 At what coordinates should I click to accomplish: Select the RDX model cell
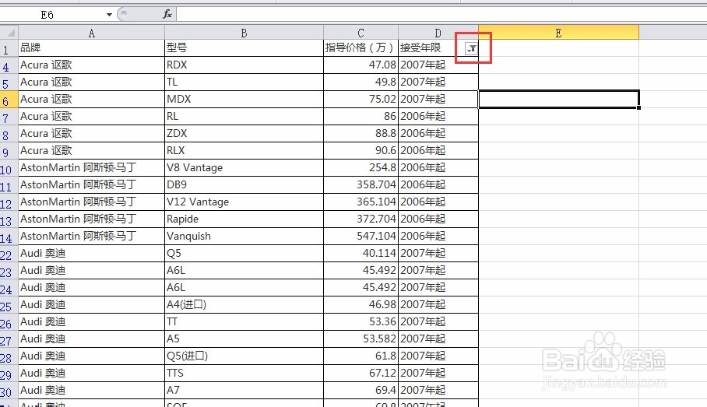(244, 65)
